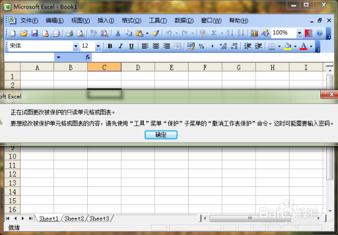Toggle Underline formatting
Screen dimensions: 338x235
coord(132,46)
